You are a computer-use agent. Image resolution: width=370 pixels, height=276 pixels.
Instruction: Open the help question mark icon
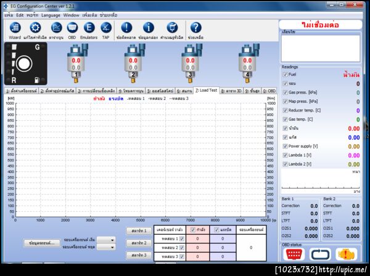(x=195, y=28)
